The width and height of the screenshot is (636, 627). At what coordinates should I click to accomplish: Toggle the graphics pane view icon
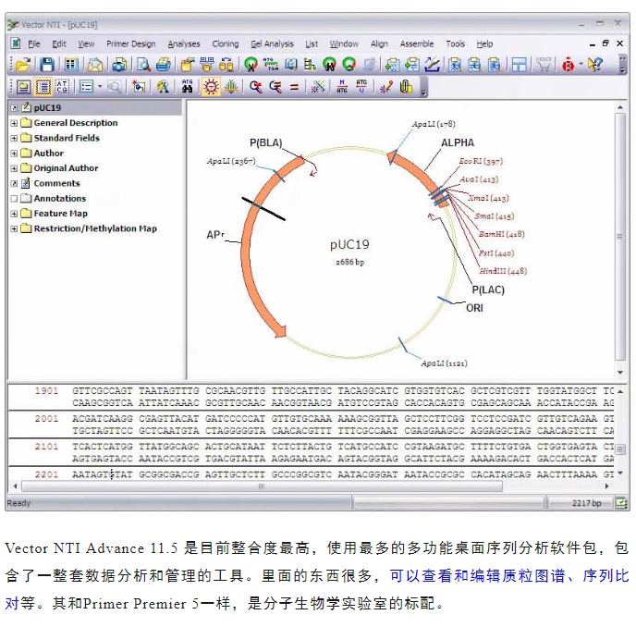[x=23, y=86]
